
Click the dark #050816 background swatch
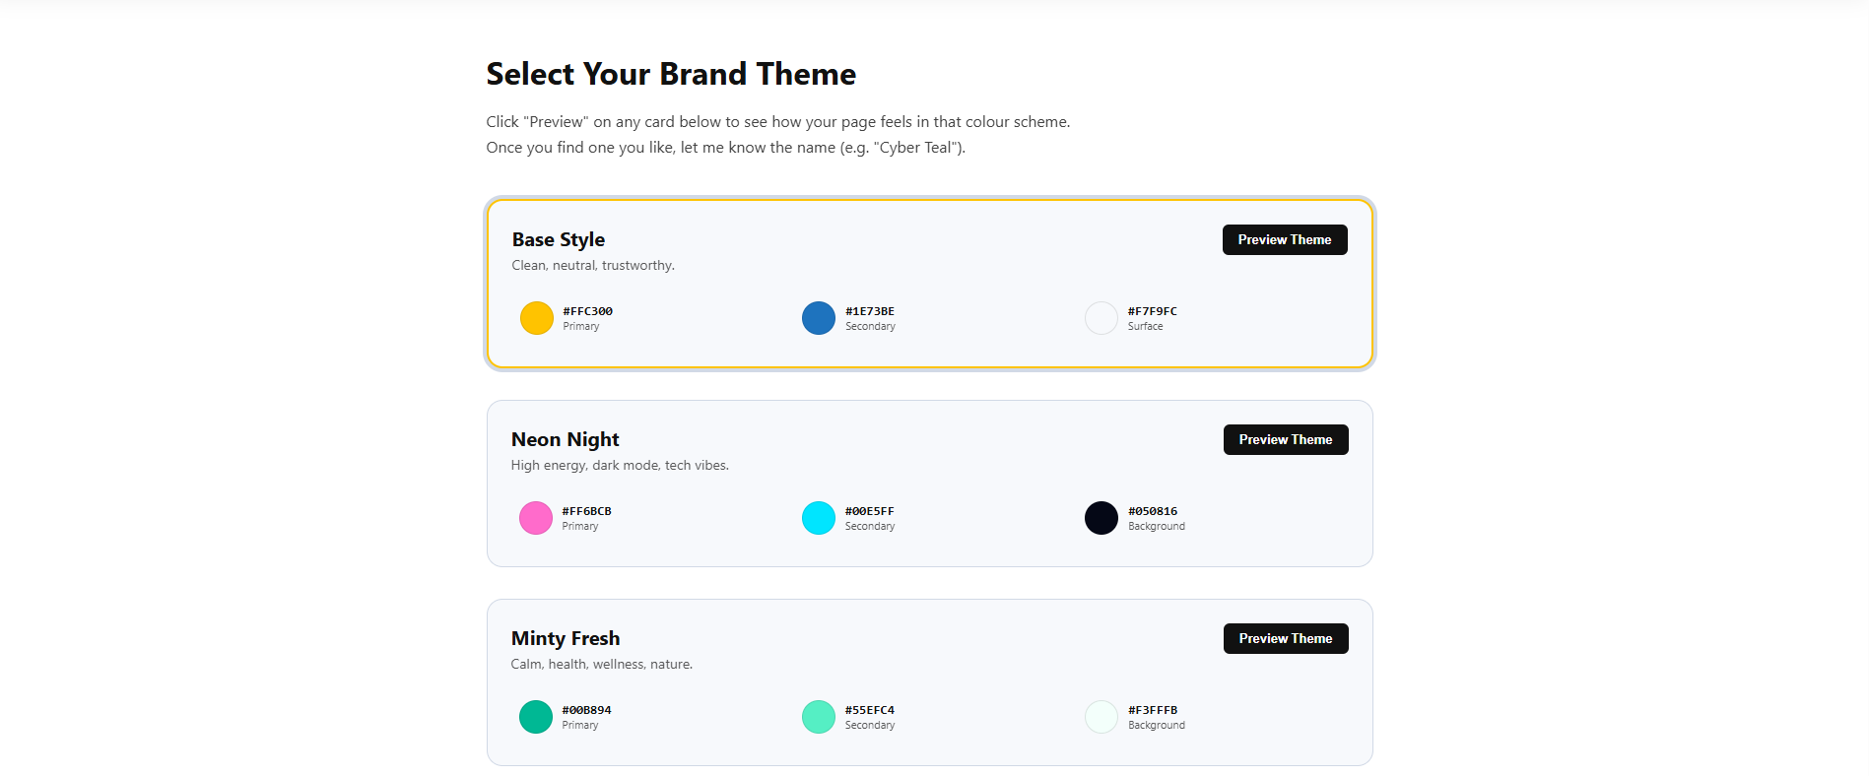[1101, 518]
